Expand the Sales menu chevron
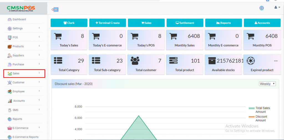 [x=39, y=73]
